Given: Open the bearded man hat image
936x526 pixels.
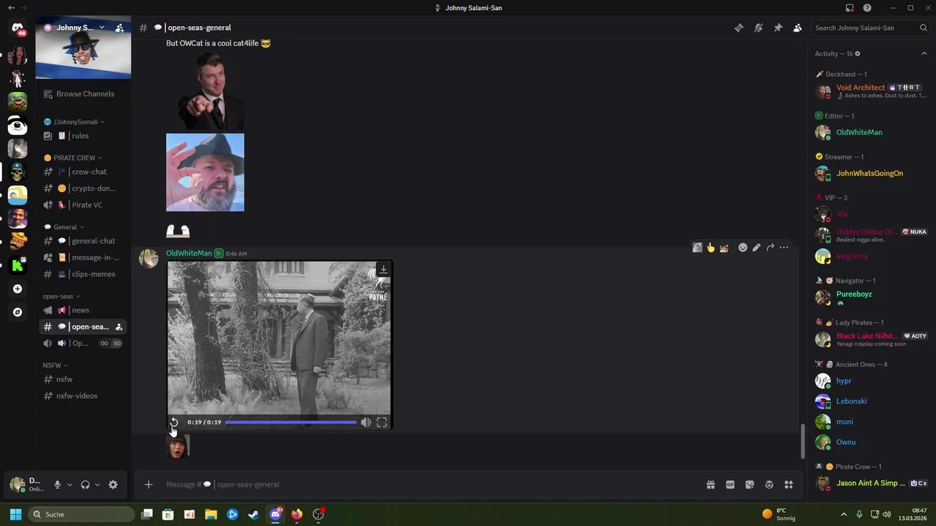Looking at the screenshot, I should click(x=205, y=172).
